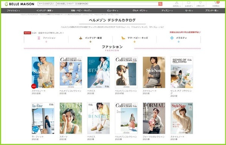
Task: Open the 盛夏カタログ news announcement
Action: (x=48, y=33)
